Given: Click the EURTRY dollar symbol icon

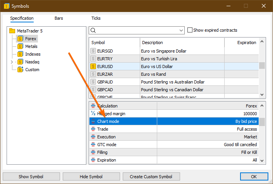Looking at the screenshot, I should pyautogui.click(x=93, y=59).
